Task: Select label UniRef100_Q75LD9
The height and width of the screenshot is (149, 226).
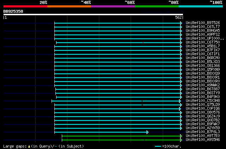Action: pyautogui.click(x=203, y=105)
